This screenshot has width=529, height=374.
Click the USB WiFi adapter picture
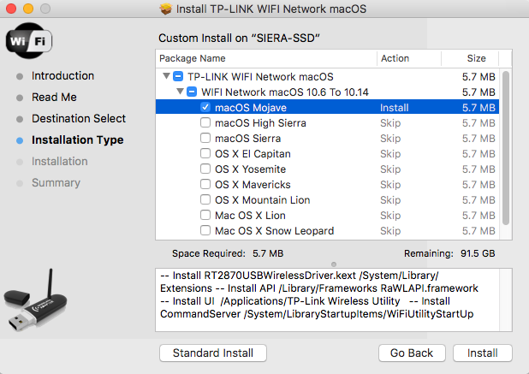tap(35, 300)
